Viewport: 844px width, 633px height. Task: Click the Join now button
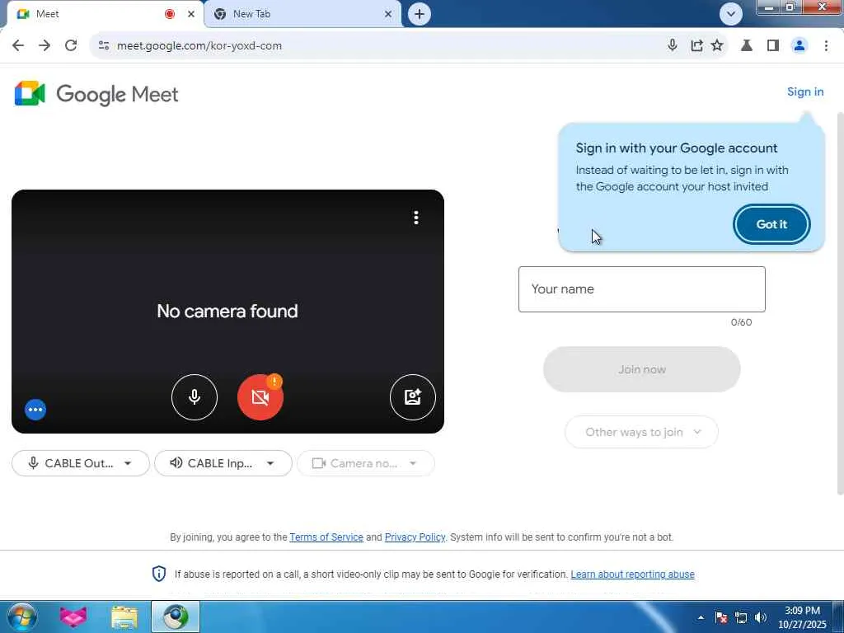[x=641, y=369]
